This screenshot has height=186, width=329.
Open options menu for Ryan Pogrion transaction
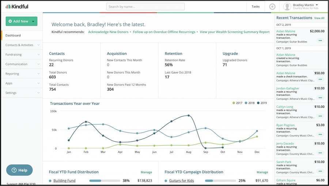(x=320, y=134)
